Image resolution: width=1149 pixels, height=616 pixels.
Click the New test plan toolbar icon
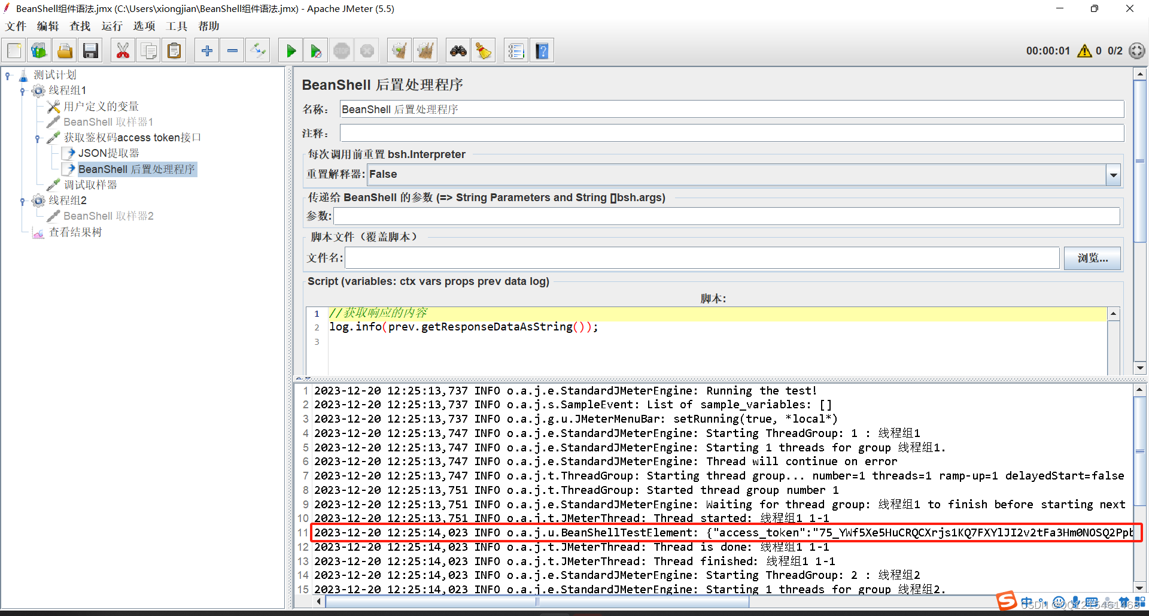click(14, 51)
